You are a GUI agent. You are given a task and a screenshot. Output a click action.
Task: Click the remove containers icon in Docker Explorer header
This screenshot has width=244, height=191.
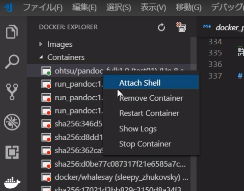pos(181,27)
